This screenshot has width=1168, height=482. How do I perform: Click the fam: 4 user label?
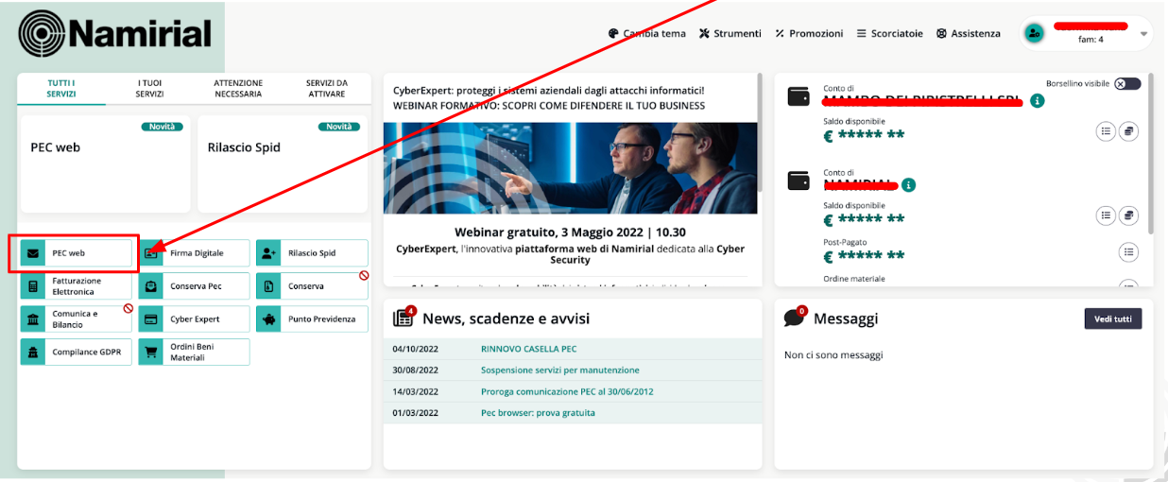click(x=1091, y=40)
